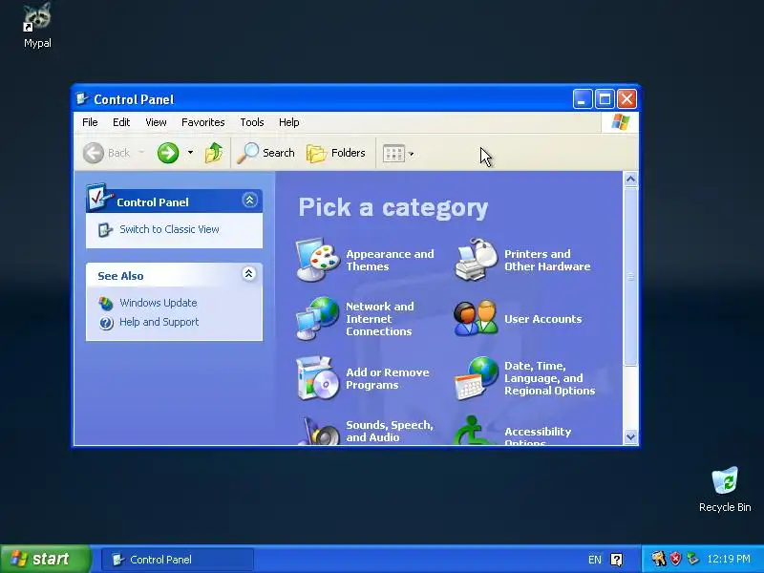Click the Help and Support question icon
Image resolution: width=764 pixels, height=573 pixels.
coord(106,323)
